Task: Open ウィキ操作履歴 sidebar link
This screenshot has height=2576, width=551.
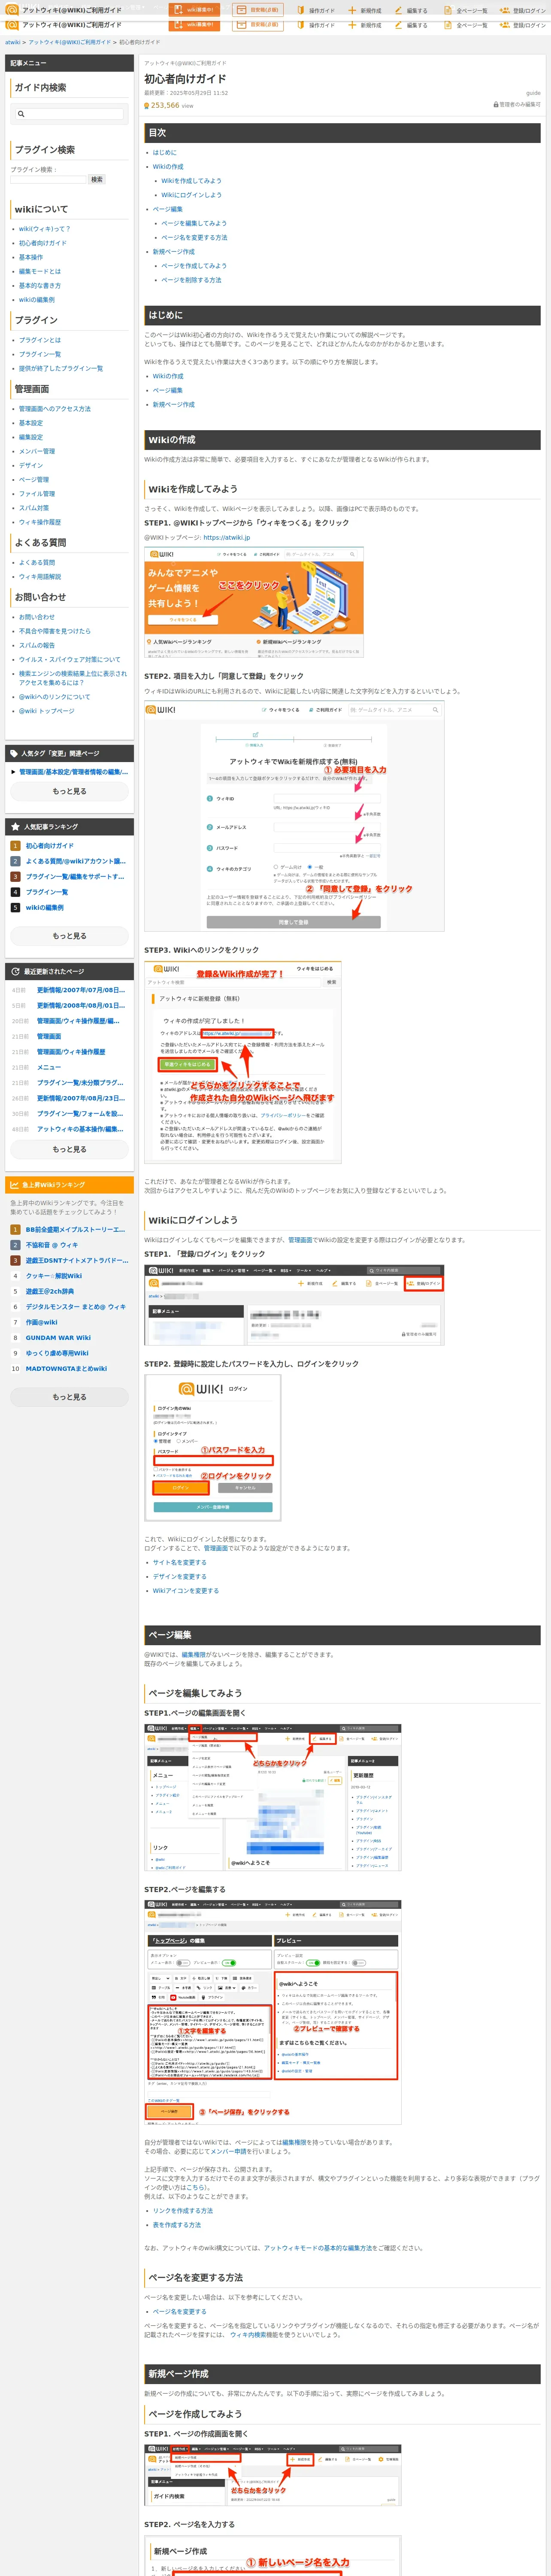Action: pyautogui.click(x=40, y=522)
